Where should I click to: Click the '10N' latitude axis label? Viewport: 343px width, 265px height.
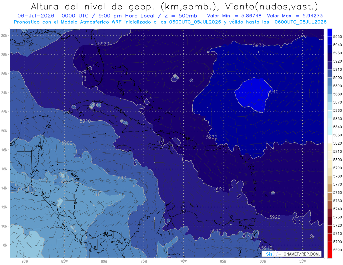point(4,226)
